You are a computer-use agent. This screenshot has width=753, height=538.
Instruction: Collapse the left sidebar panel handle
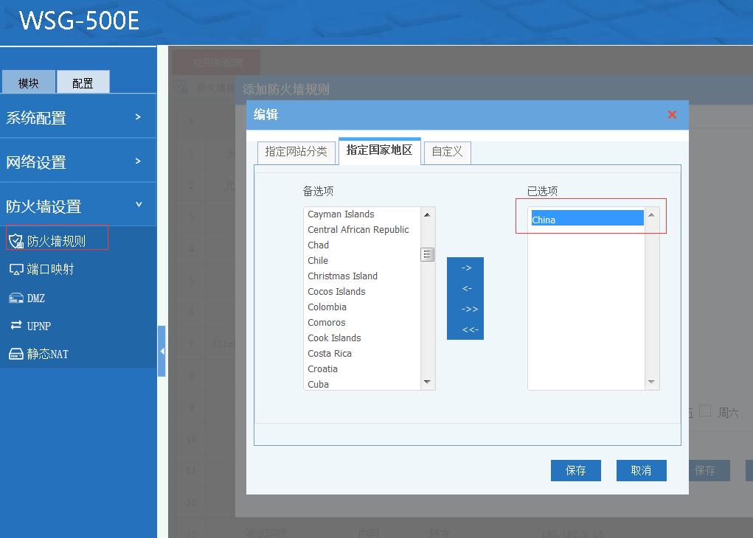162,352
